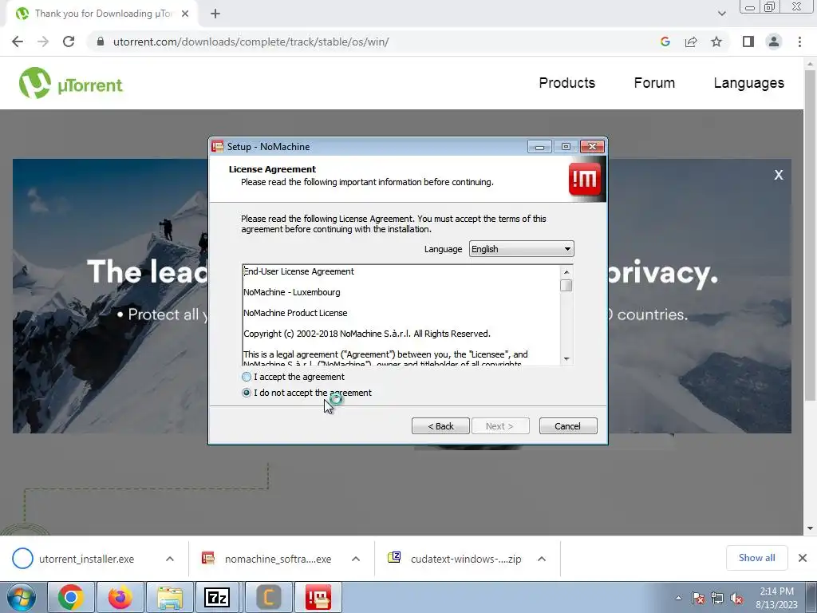
Task: Open Chrome three-dot menu
Action: [799, 42]
